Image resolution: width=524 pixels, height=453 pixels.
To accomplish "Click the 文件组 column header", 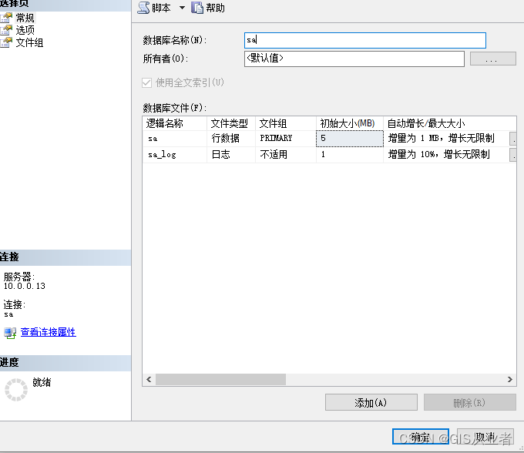I will click(x=286, y=123).
